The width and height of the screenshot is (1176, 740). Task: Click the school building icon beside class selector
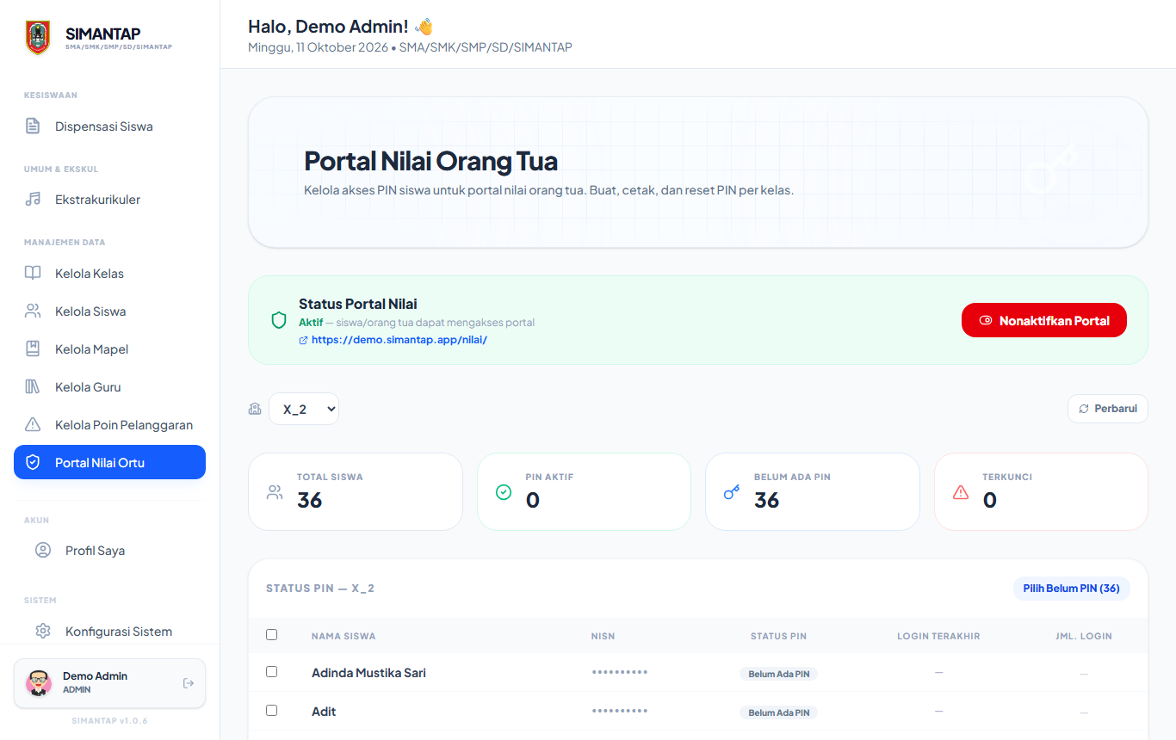click(255, 409)
